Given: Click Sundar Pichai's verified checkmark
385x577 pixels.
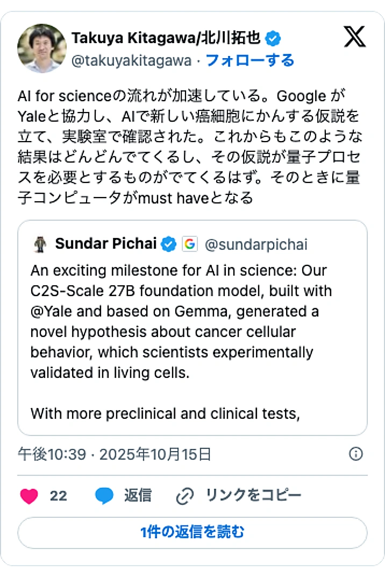Looking at the screenshot, I should coord(169,244).
